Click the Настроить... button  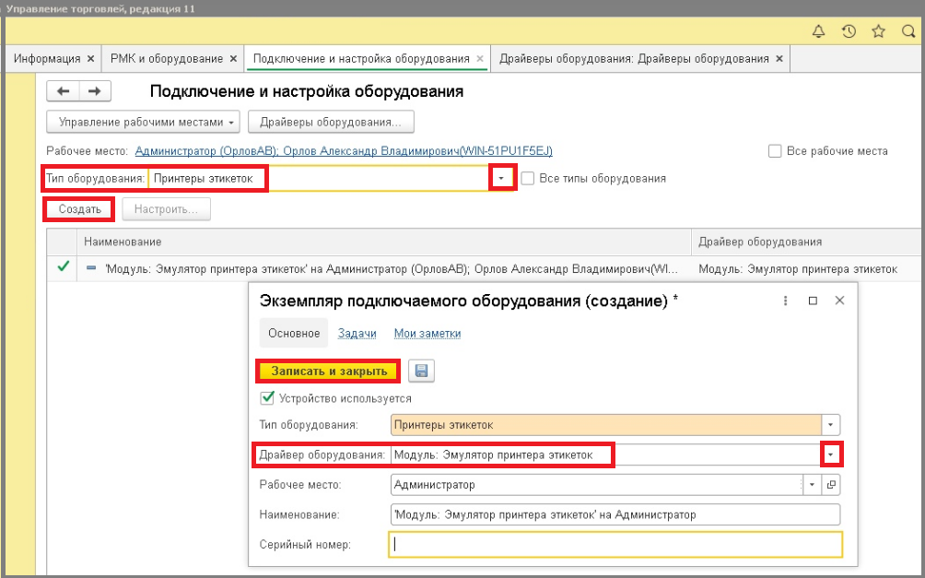167,209
